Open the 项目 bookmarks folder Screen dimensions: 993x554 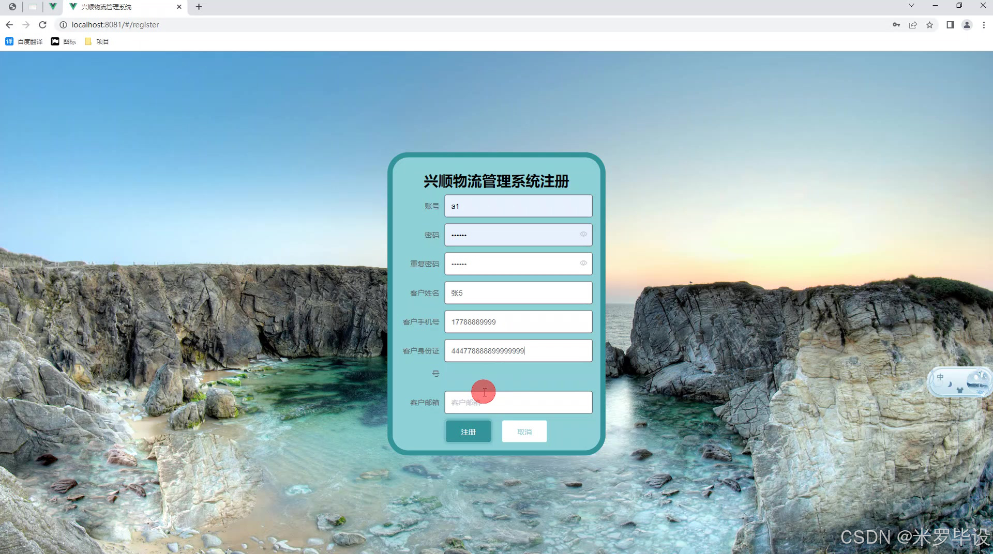coord(97,41)
